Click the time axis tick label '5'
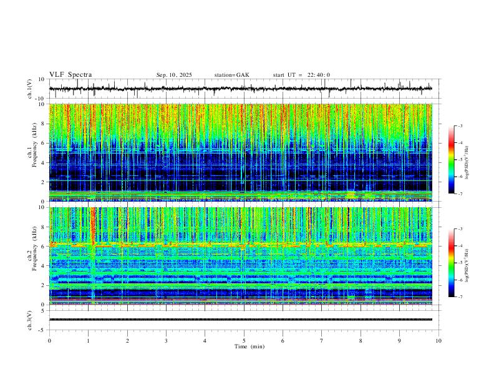Screen dimensions: 494x382 (x=244, y=341)
